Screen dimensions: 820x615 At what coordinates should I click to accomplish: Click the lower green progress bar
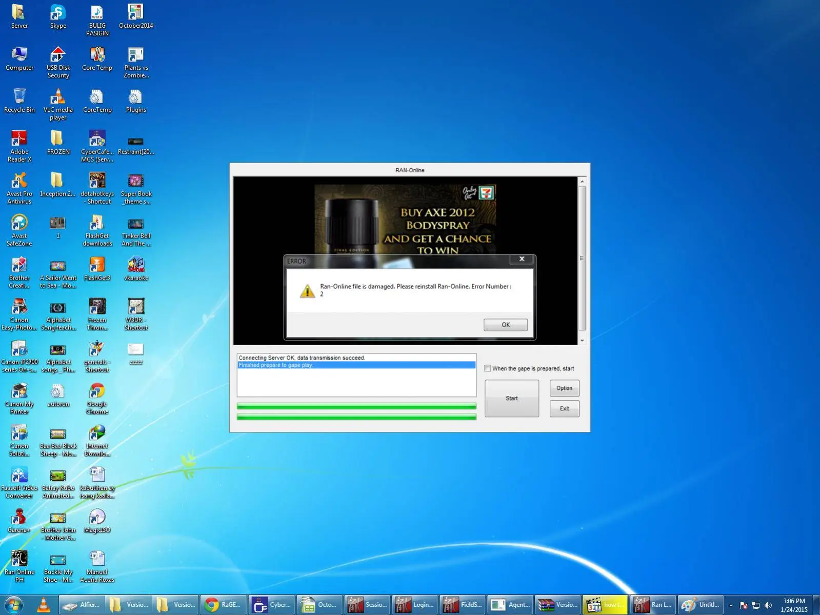356,417
